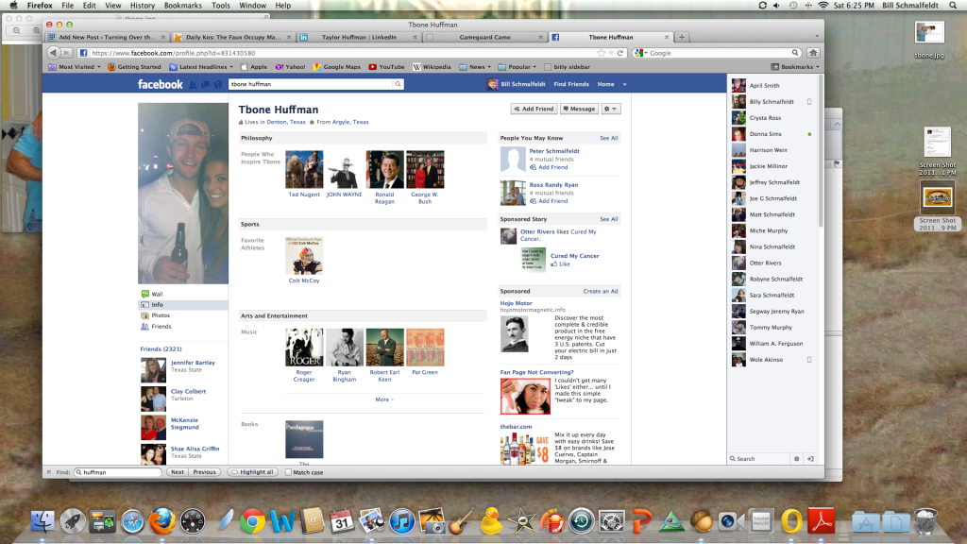
Task: Click the Facebook search magnifier icon
Action: point(399,84)
